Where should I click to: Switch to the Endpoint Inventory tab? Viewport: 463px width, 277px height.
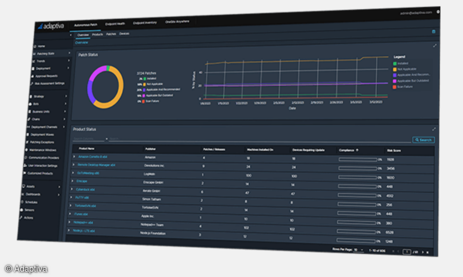click(x=145, y=23)
